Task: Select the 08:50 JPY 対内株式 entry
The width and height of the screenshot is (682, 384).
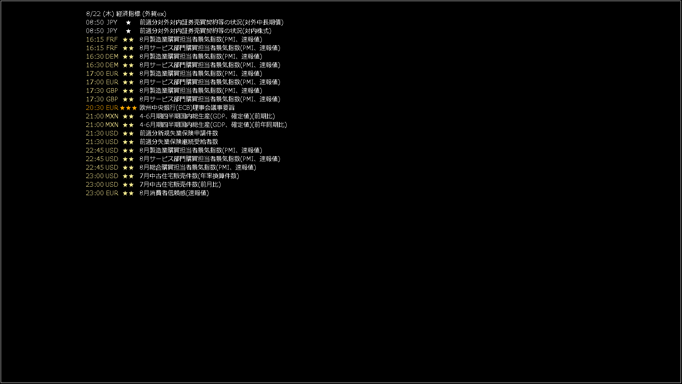Action: click(x=205, y=31)
